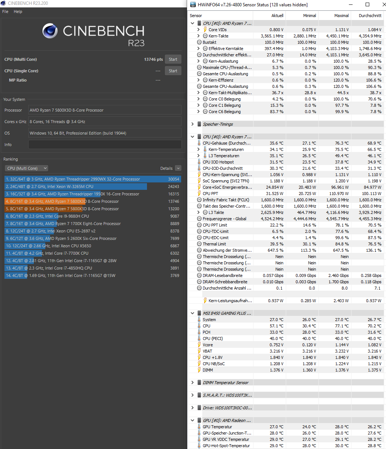Click the thermometer icon beside GPU-Hot-Spot-Temperatur
The height and width of the screenshot is (449, 386).
point(199,446)
